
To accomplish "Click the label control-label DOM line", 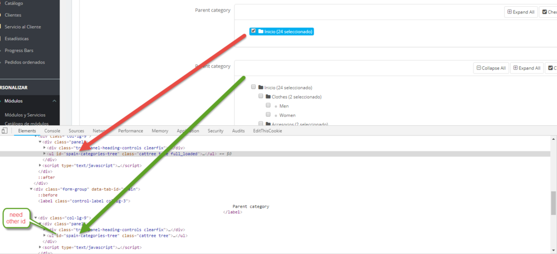I will click(84, 201).
